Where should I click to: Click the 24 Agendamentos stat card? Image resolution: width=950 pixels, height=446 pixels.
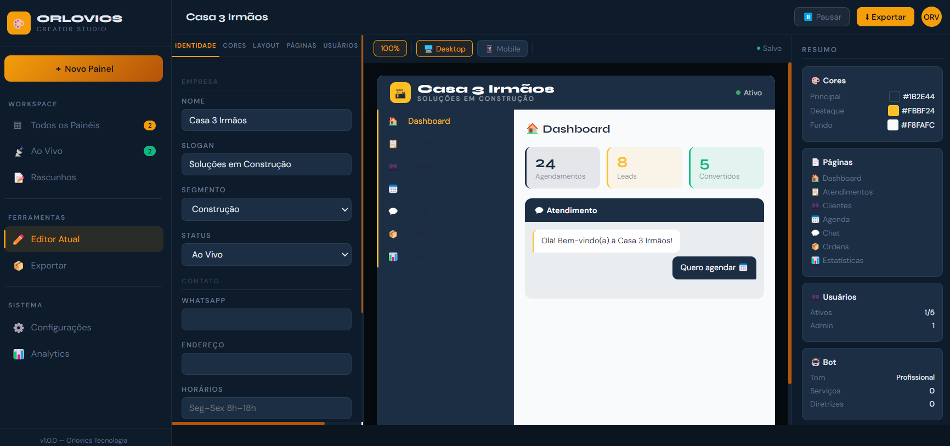pos(562,168)
